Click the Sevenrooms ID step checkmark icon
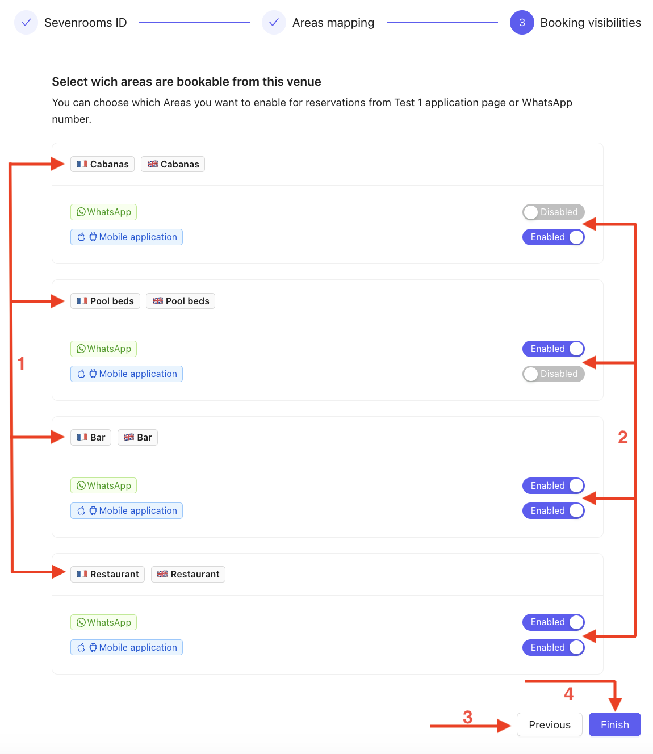This screenshot has width=653, height=754. [x=26, y=23]
